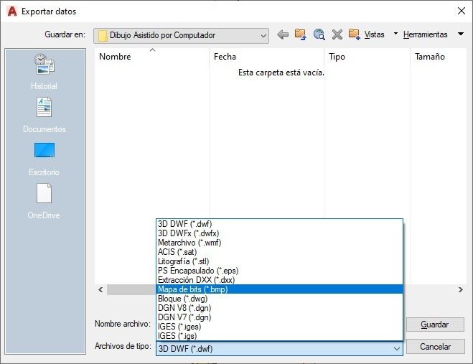Choose Extracción DXX (*.dxx) format
Viewport: 473px width, 364px height.
279,280
